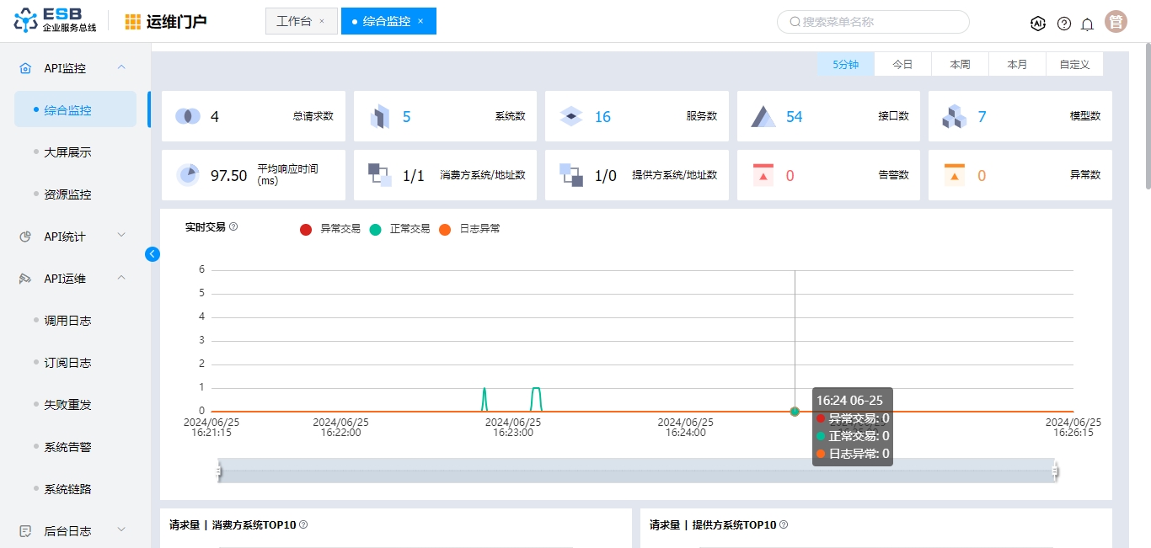Open the notification bell
The image size is (1151, 548).
click(x=1088, y=24)
